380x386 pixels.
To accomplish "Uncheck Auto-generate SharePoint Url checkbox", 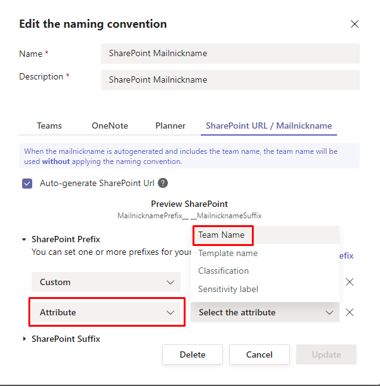I will [x=27, y=184].
